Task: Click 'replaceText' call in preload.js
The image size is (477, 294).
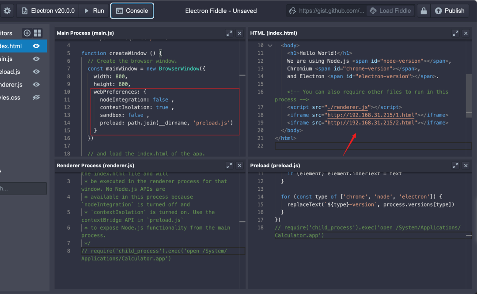Action: [x=304, y=205]
